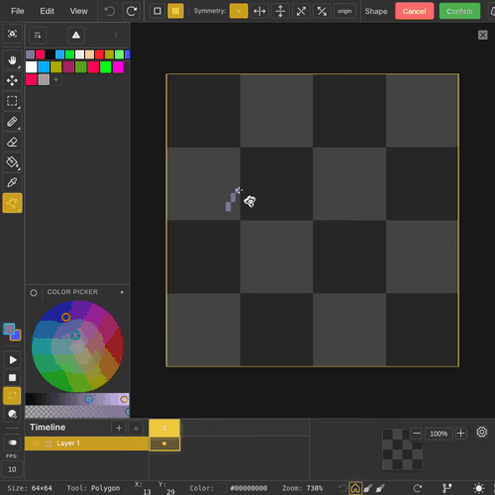Click the palette sort icon
This screenshot has width=495, height=495.
pos(38,36)
